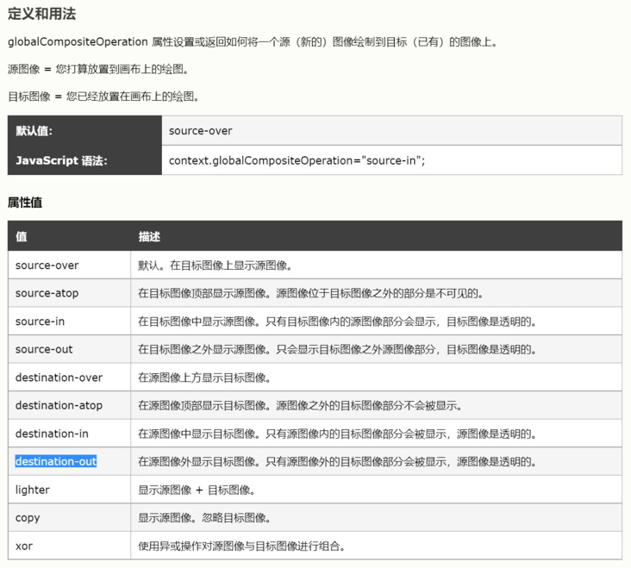Click the highlighted destination-out value
This screenshot has width=631, height=568.
click(56, 462)
